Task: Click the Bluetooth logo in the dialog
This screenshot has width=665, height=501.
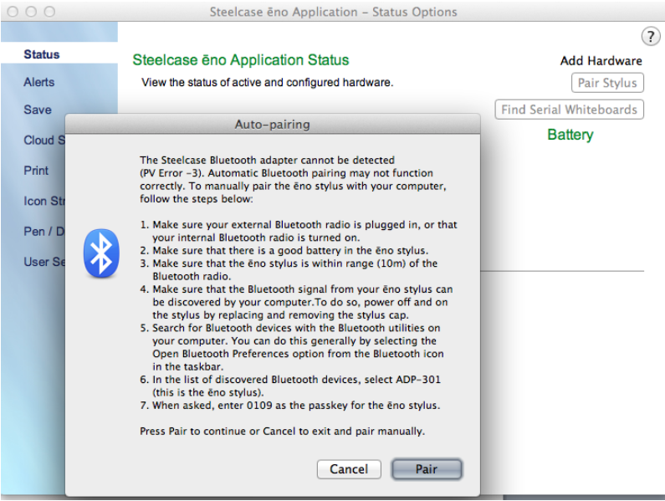Action: pyautogui.click(x=101, y=253)
